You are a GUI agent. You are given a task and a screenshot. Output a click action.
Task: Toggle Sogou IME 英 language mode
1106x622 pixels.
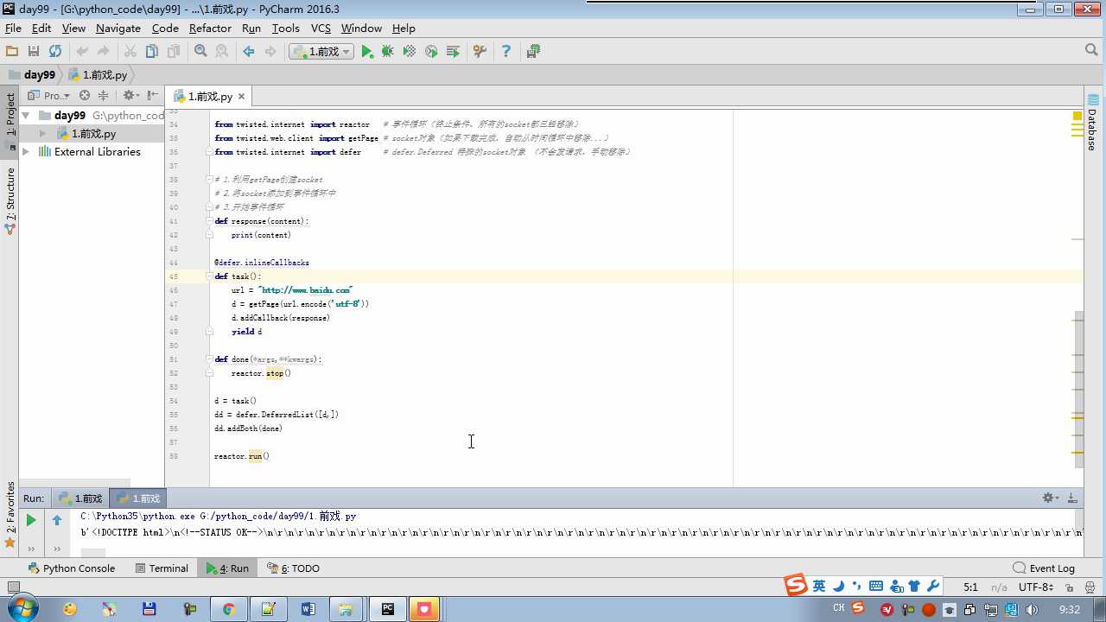click(x=818, y=587)
